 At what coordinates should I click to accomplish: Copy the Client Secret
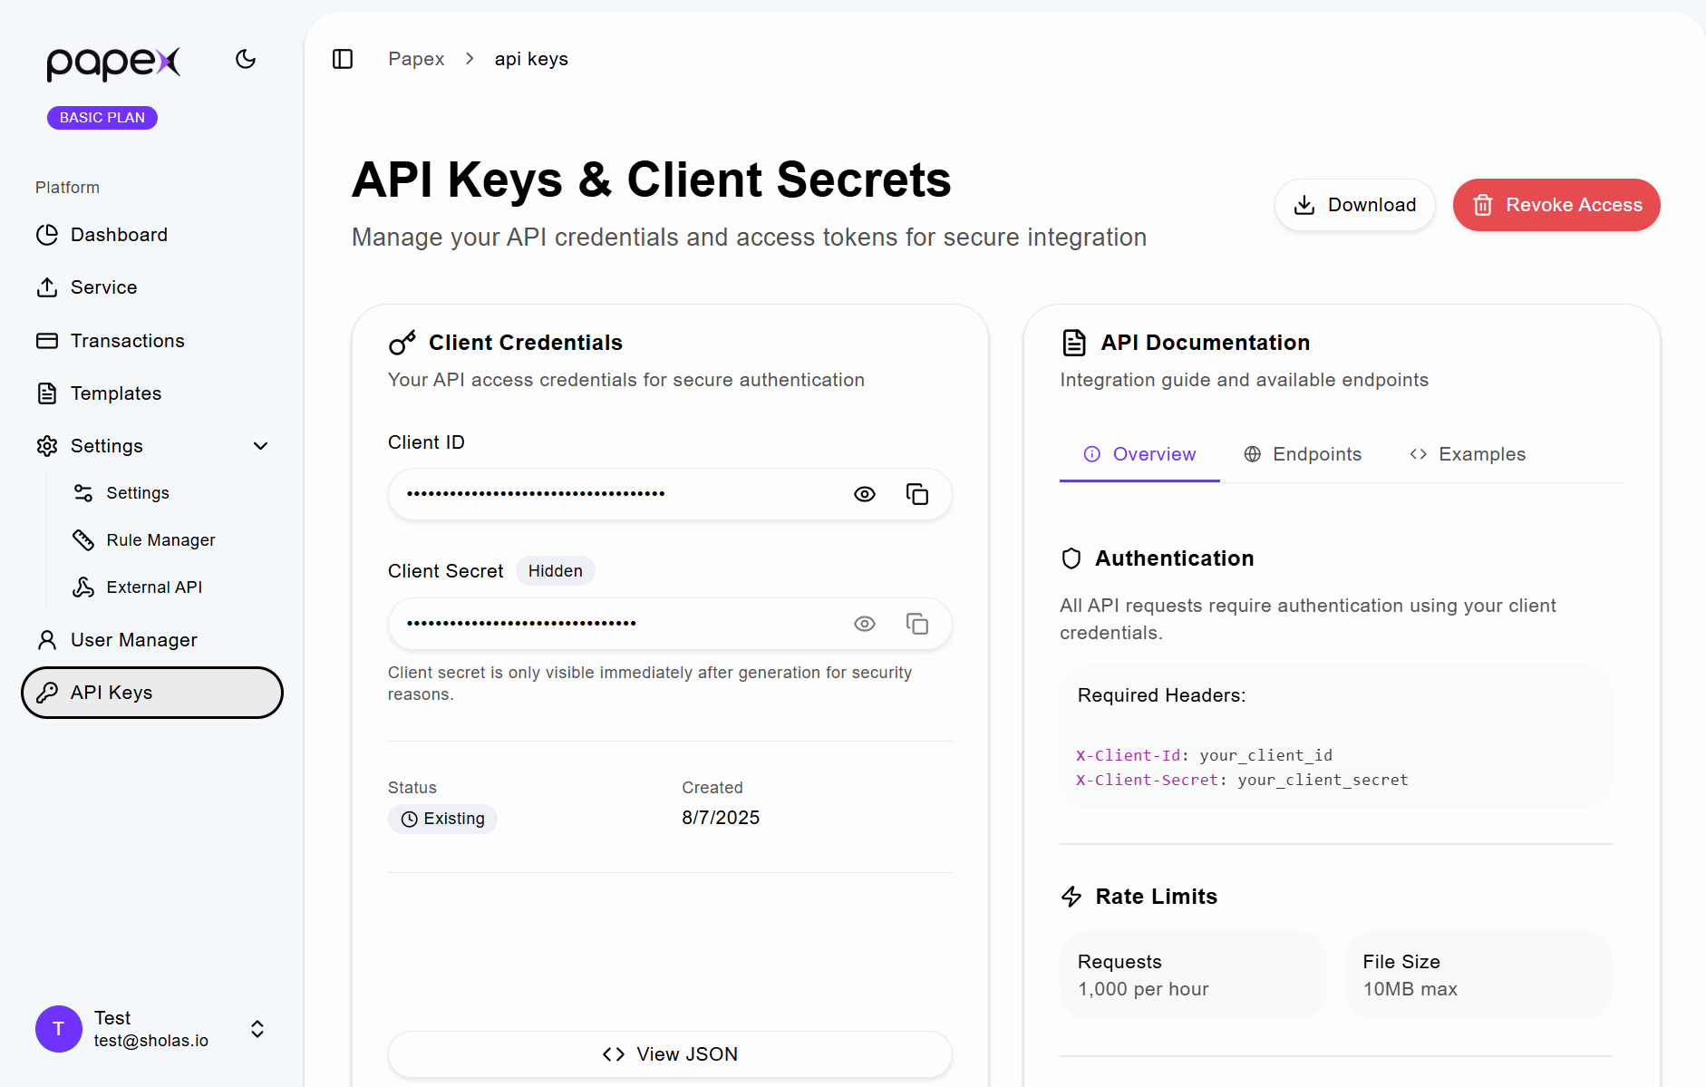pos(917,624)
